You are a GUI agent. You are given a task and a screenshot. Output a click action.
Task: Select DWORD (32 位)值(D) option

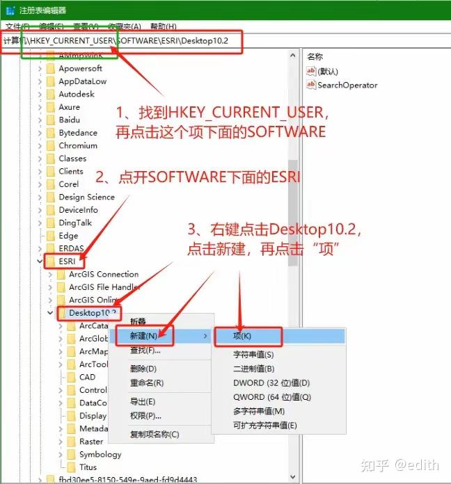[x=279, y=382]
